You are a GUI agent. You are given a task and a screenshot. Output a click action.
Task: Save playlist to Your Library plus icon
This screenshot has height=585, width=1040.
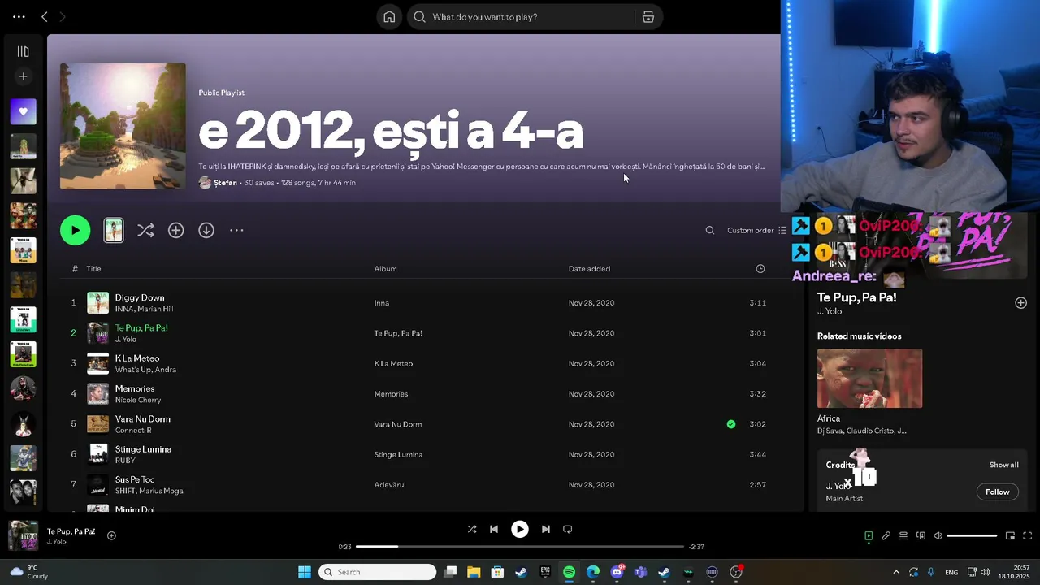point(175,230)
